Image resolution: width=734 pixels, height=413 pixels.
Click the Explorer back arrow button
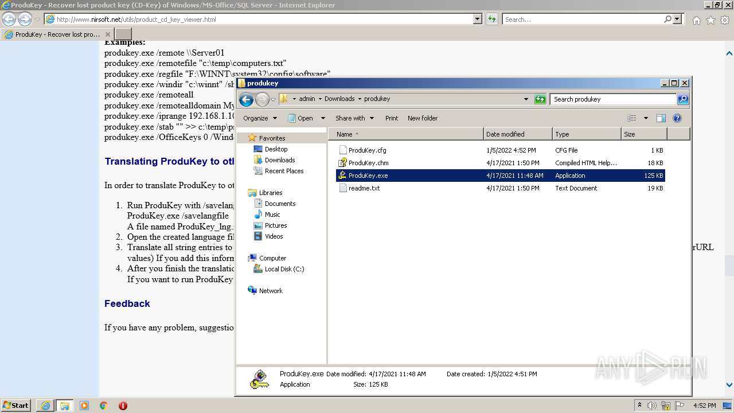(x=246, y=100)
